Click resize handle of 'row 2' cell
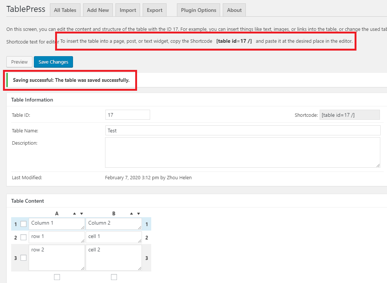Image resolution: width=387 pixels, height=283 pixels. [83, 268]
